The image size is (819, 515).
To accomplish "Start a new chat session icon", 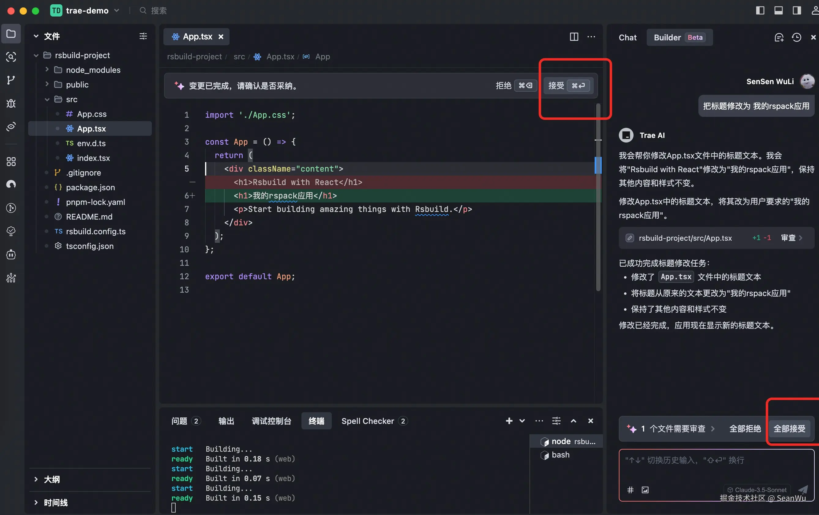I will coord(779,37).
